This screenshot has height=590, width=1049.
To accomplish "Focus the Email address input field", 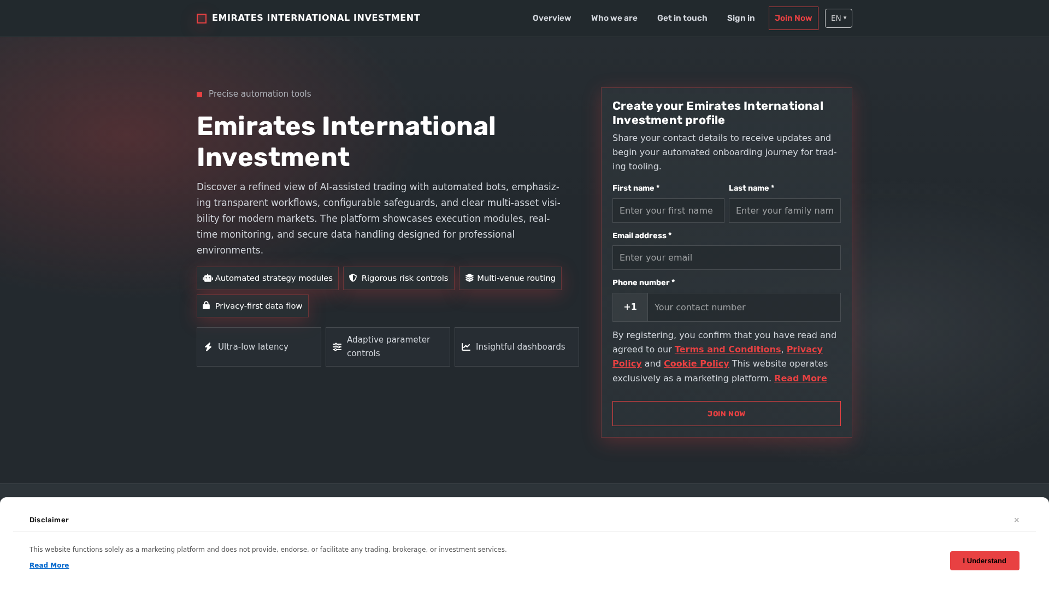I will [x=727, y=257].
